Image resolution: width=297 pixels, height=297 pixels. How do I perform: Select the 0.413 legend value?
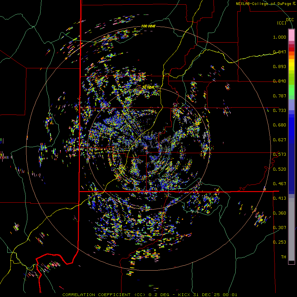click(x=280, y=198)
